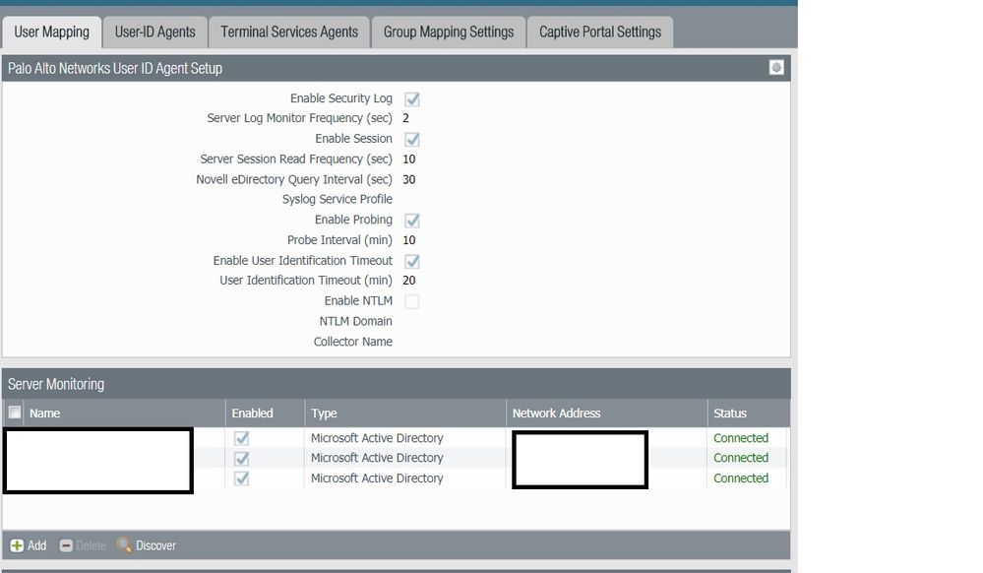Open the User-ID Agents tab
The height and width of the screenshot is (573, 983).
click(154, 32)
